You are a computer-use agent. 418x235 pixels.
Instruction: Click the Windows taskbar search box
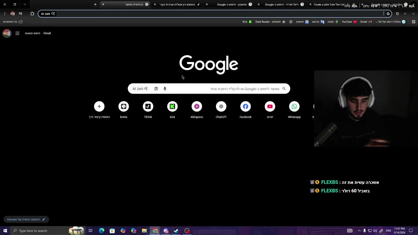[48, 231]
